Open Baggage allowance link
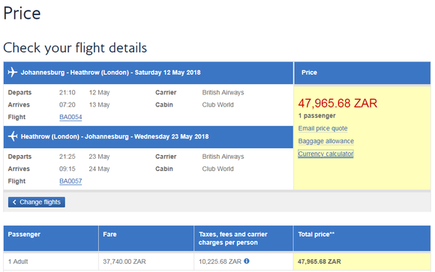 (326, 141)
